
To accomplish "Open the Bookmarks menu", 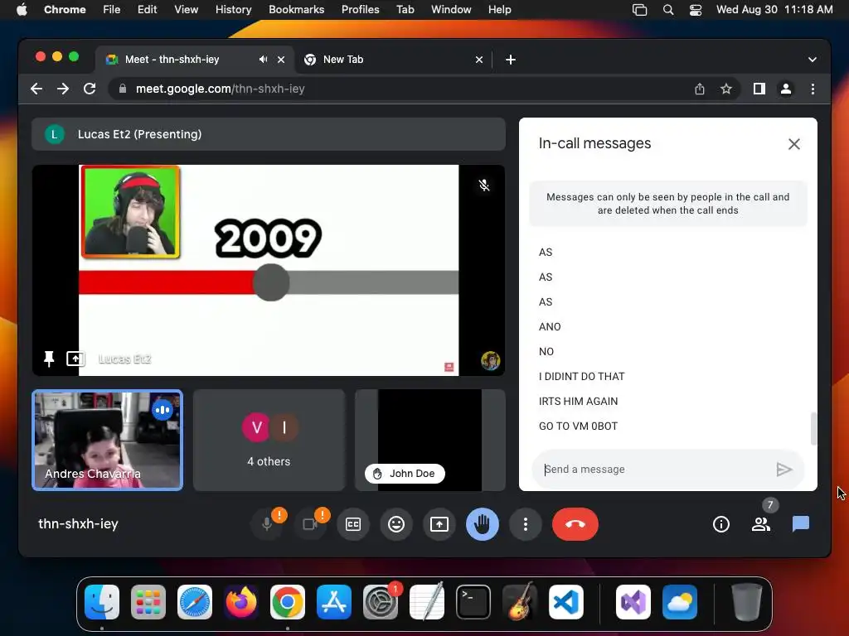I will (296, 9).
